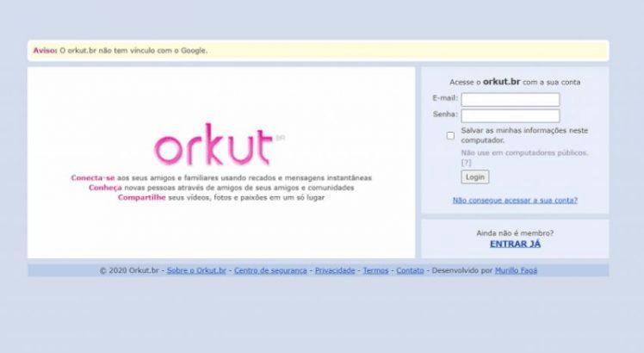Open the Contato footer link

(x=410, y=270)
